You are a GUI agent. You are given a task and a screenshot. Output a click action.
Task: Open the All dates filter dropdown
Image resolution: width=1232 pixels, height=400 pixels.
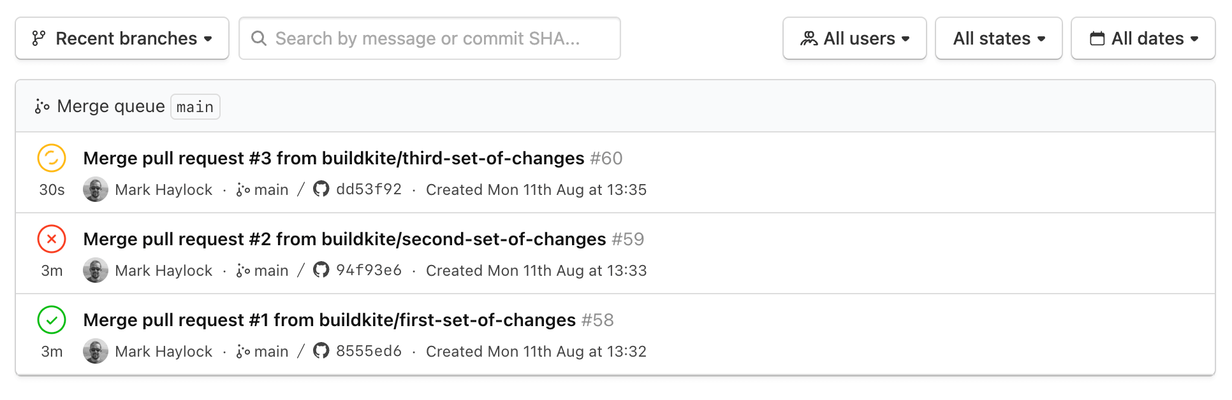(1143, 38)
